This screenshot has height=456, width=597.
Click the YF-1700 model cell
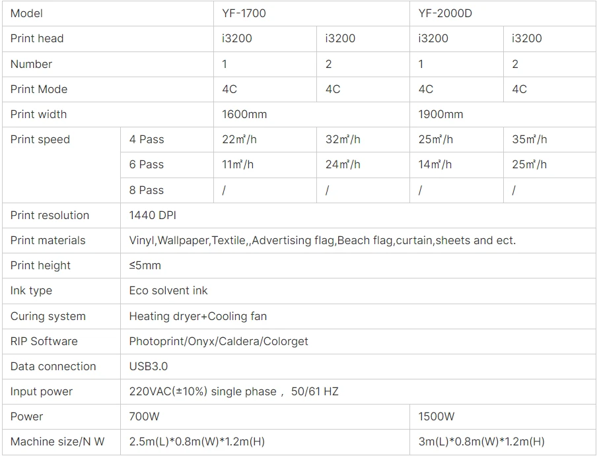[312, 13]
